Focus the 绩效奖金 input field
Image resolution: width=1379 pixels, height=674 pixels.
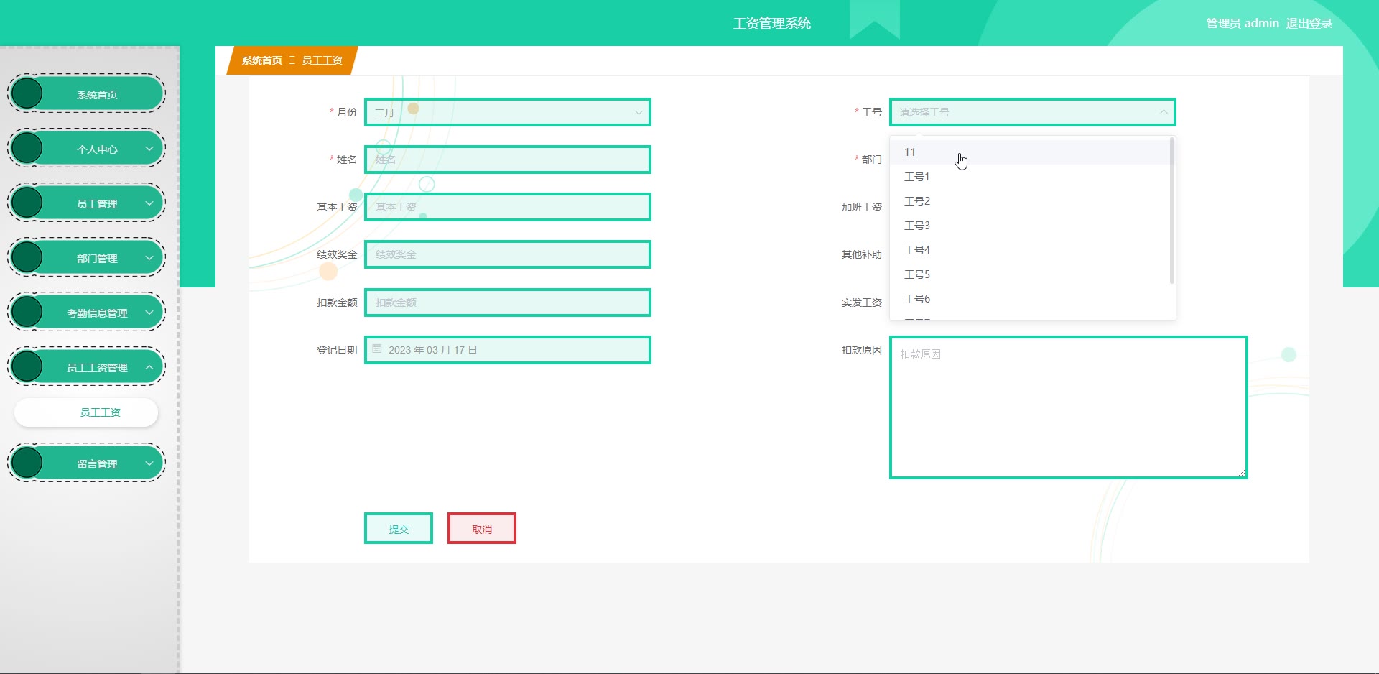(x=508, y=254)
